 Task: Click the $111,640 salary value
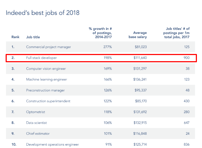click(x=140, y=58)
